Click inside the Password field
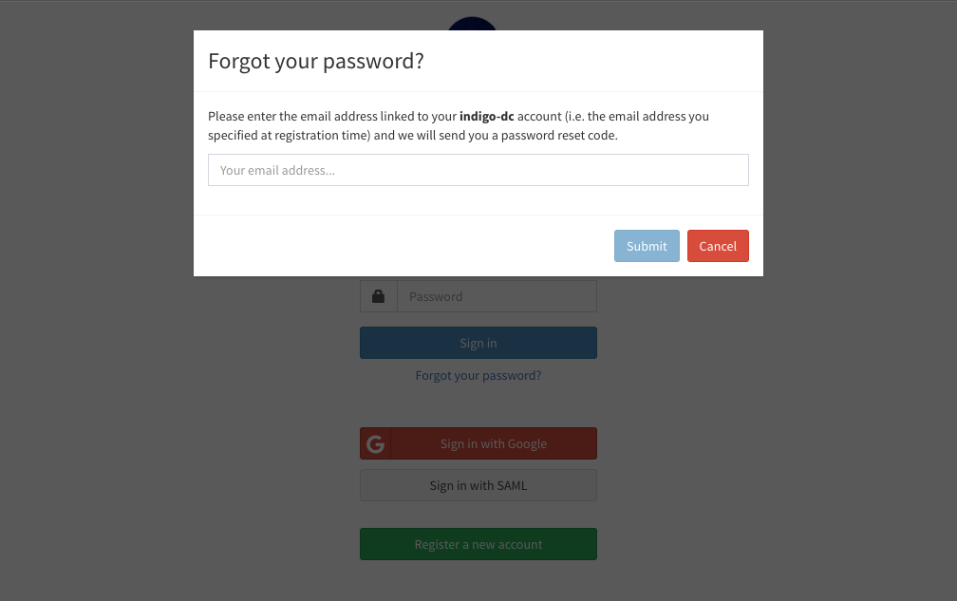The height and width of the screenshot is (601, 957). (x=497, y=295)
